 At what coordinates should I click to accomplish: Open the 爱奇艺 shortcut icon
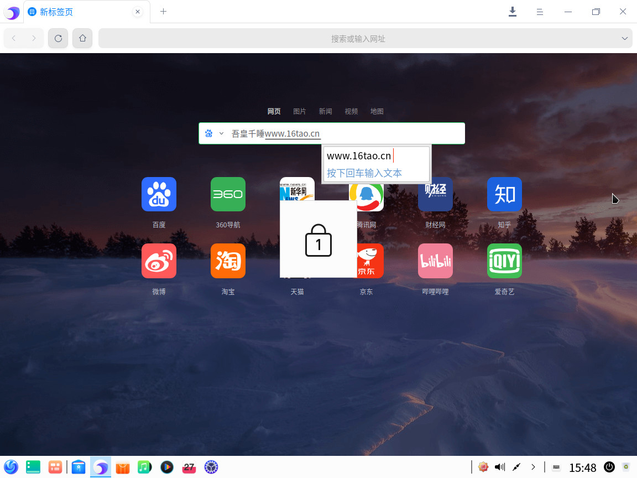504,261
